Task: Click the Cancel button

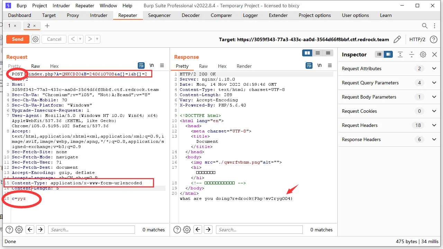Action: 54,39
